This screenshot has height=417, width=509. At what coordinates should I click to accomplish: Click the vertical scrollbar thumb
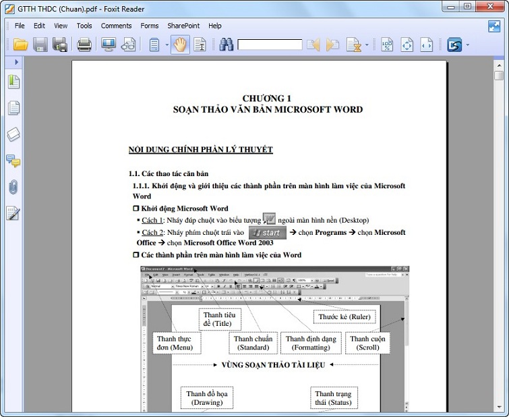tap(499, 73)
